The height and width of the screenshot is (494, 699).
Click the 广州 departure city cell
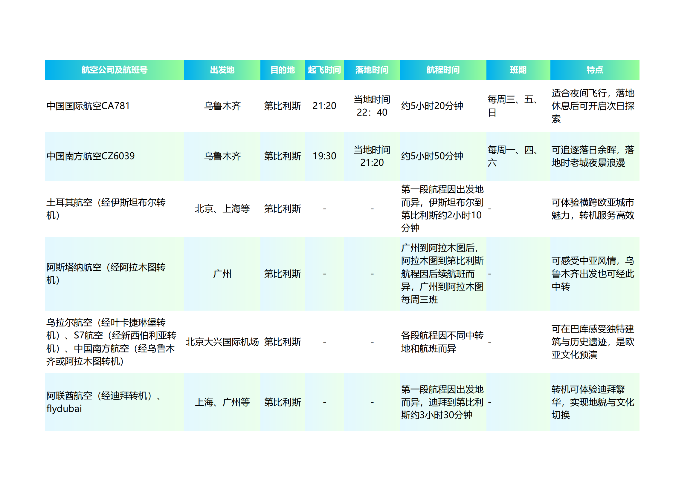click(x=222, y=274)
